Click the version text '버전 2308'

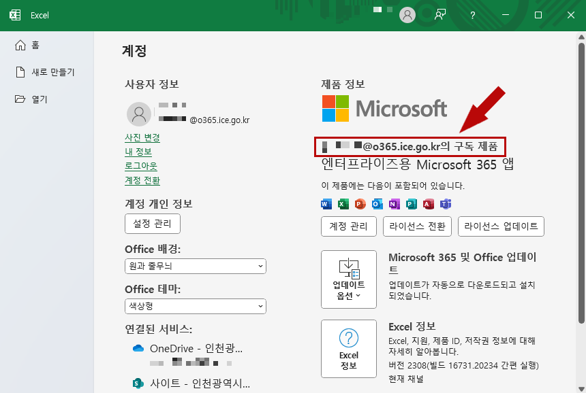click(407, 365)
